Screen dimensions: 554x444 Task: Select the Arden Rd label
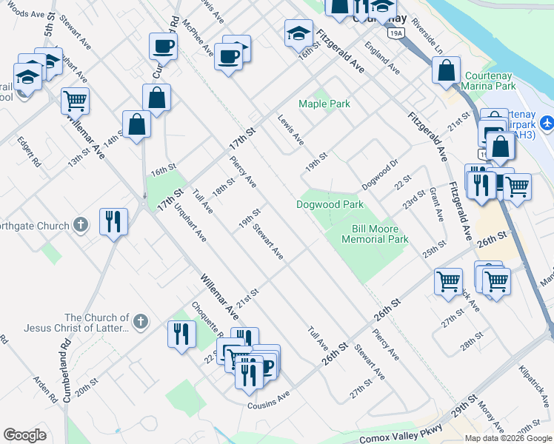point(45,389)
